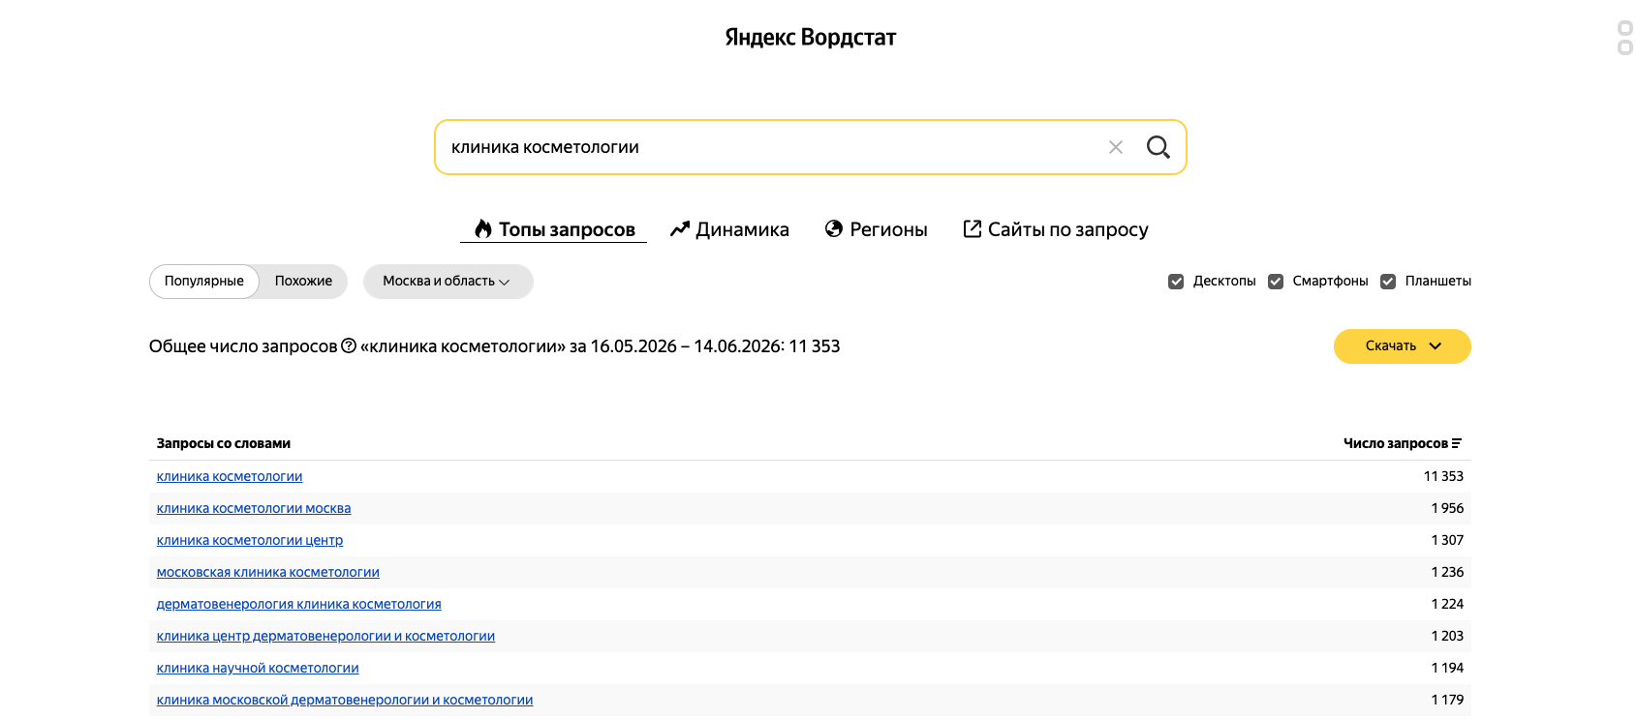
Task: Click the Запросы со словами column header
Action: (224, 443)
